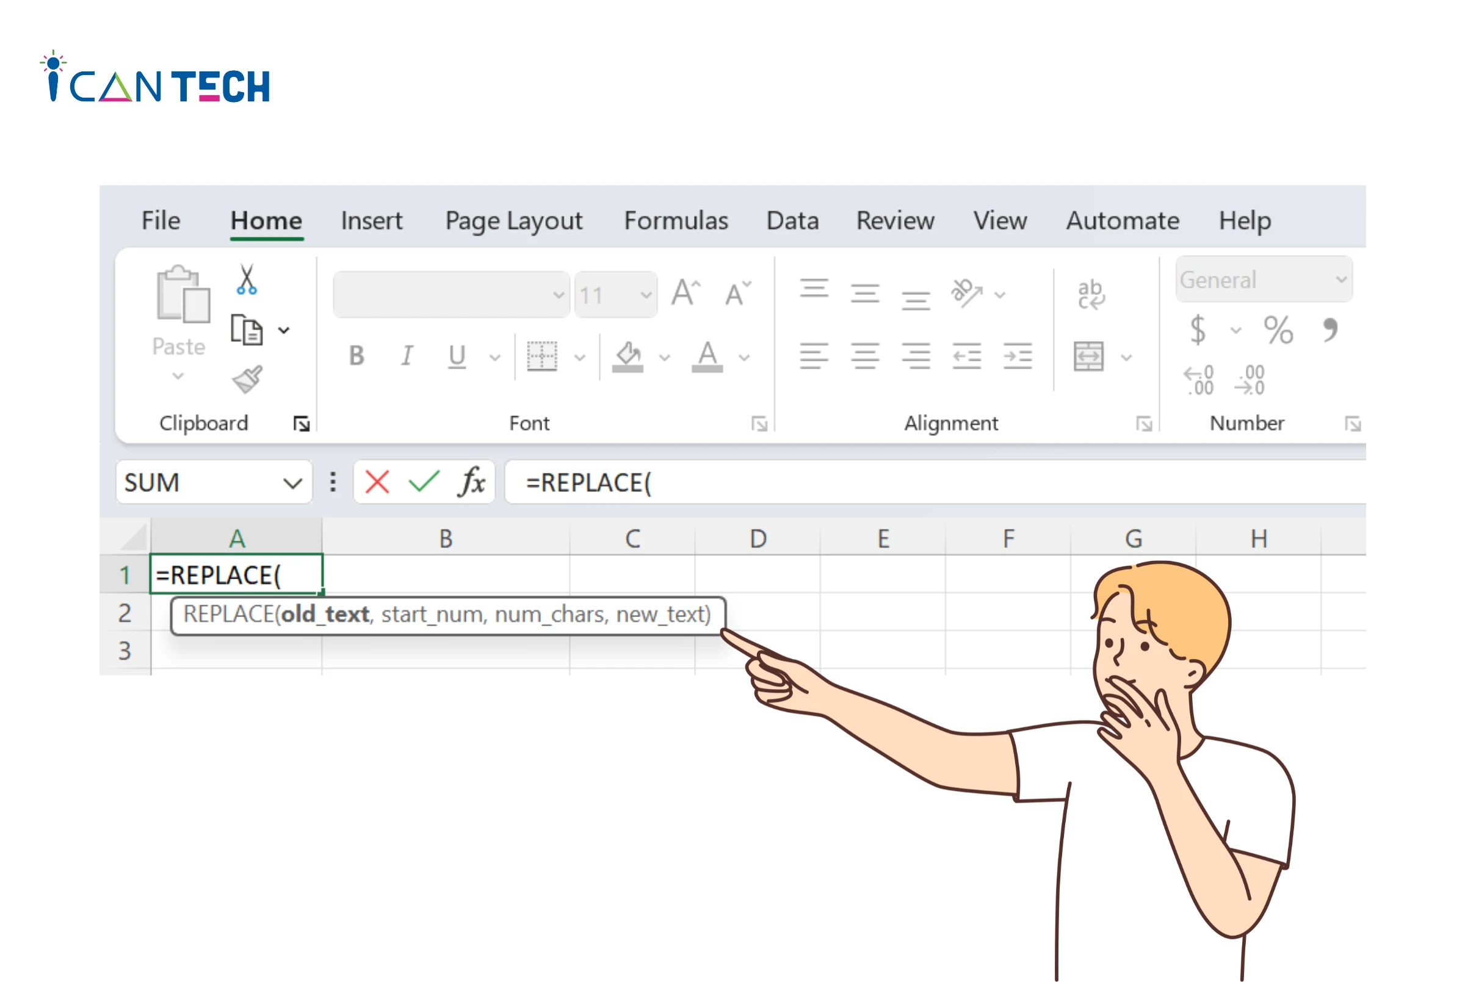The width and height of the screenshot is (1465, 982).
Task: Click Merge & Center icon
Action: 1088,356
